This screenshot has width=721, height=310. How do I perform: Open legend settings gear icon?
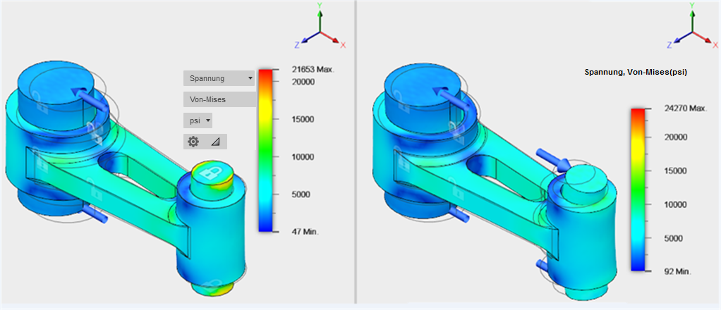193,142
